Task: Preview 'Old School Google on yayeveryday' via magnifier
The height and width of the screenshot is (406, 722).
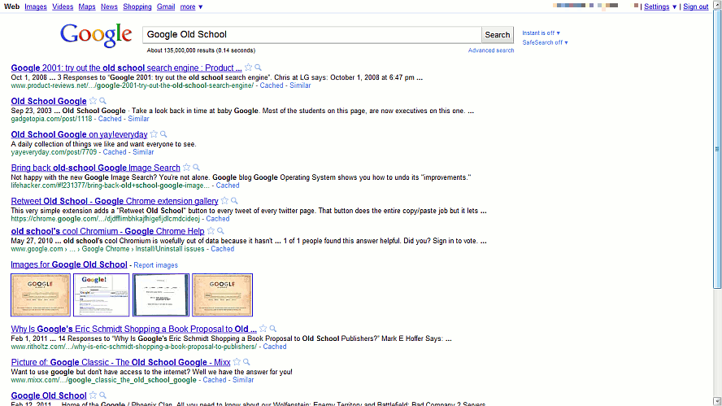Action: coord(163,134)
